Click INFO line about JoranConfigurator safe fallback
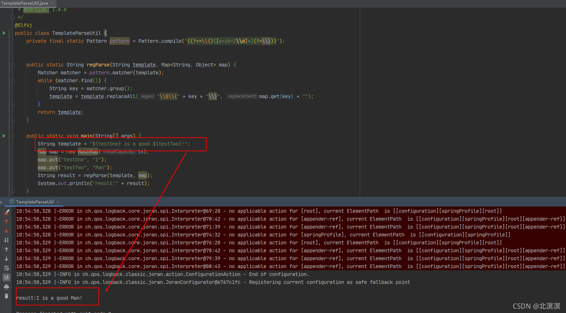The height and width of the screenshot is (313, 566). [213, 282]
